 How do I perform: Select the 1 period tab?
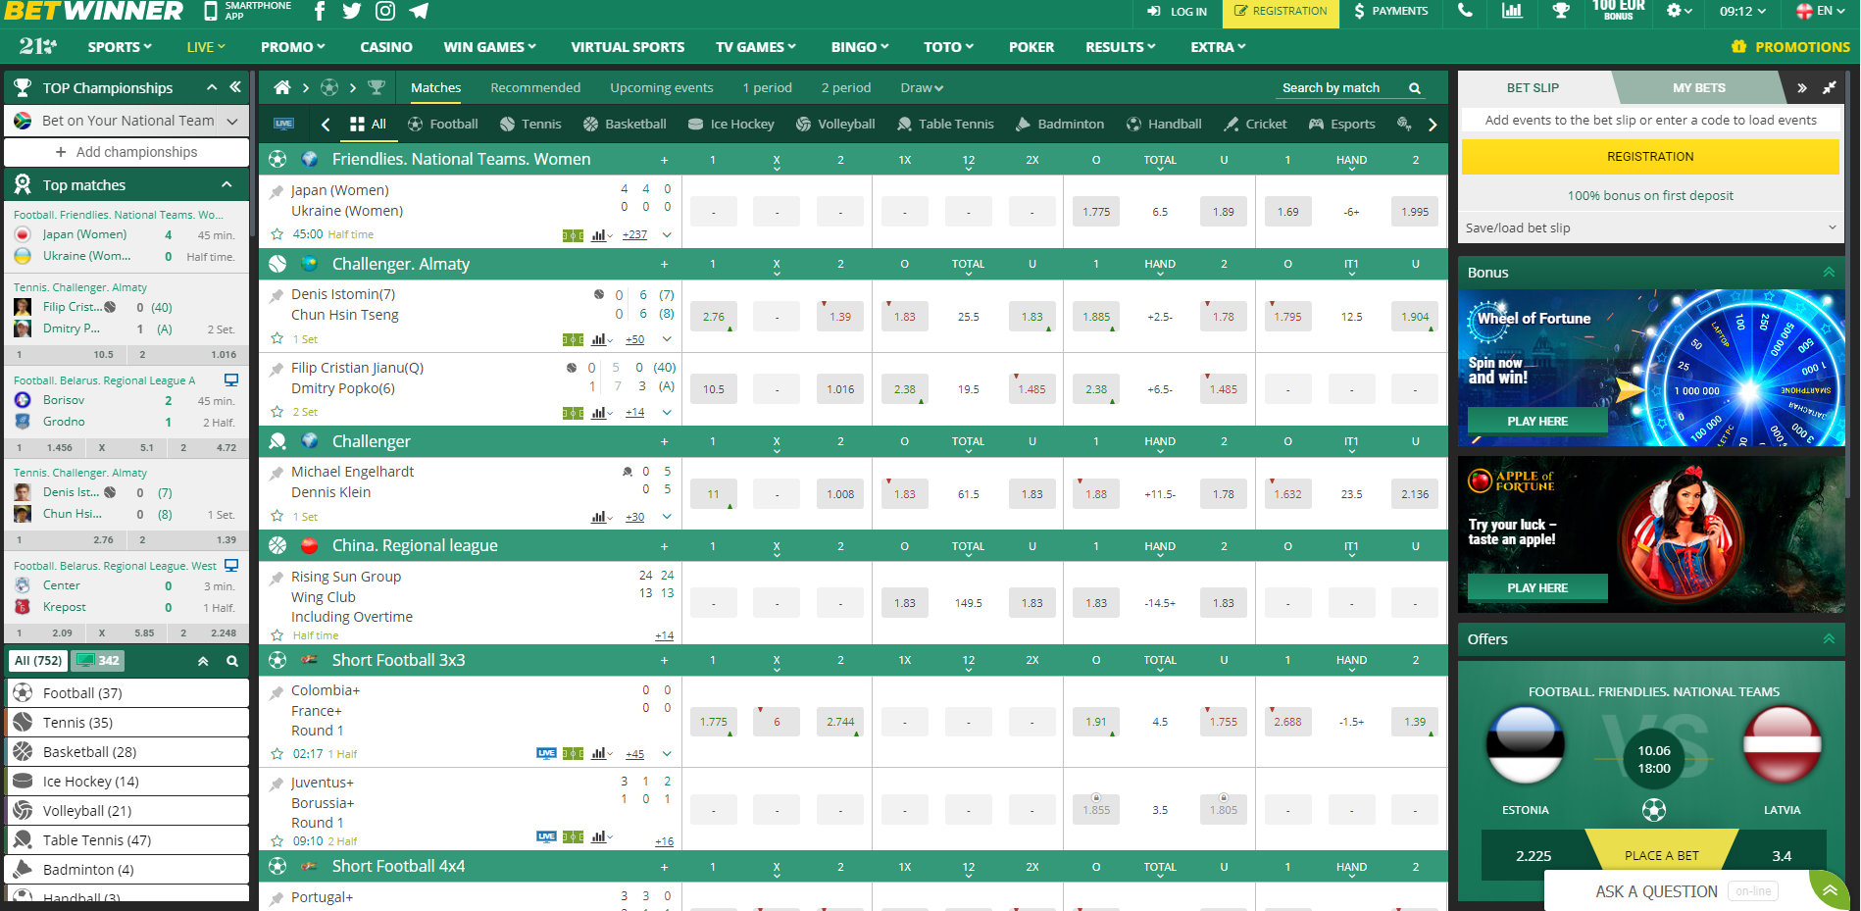(767, 87)
